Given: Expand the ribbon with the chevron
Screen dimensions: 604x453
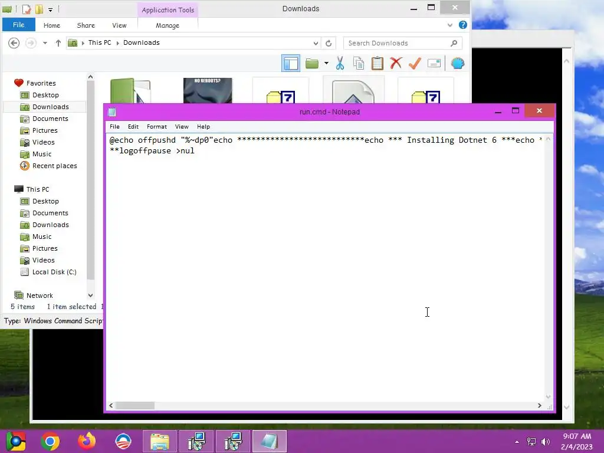Looking at the screenshot, I should pyautogui.click(x=450, y=25).
